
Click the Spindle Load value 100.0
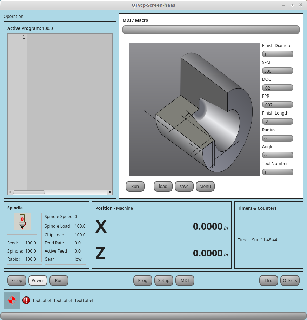click(80, 226)
